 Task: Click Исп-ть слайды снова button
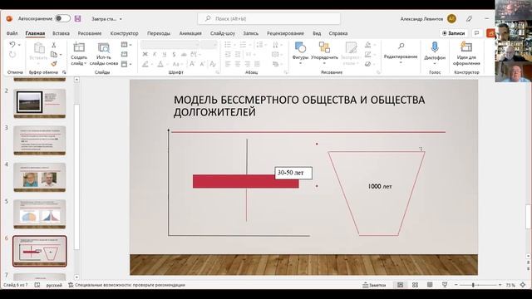coord(104,53)
